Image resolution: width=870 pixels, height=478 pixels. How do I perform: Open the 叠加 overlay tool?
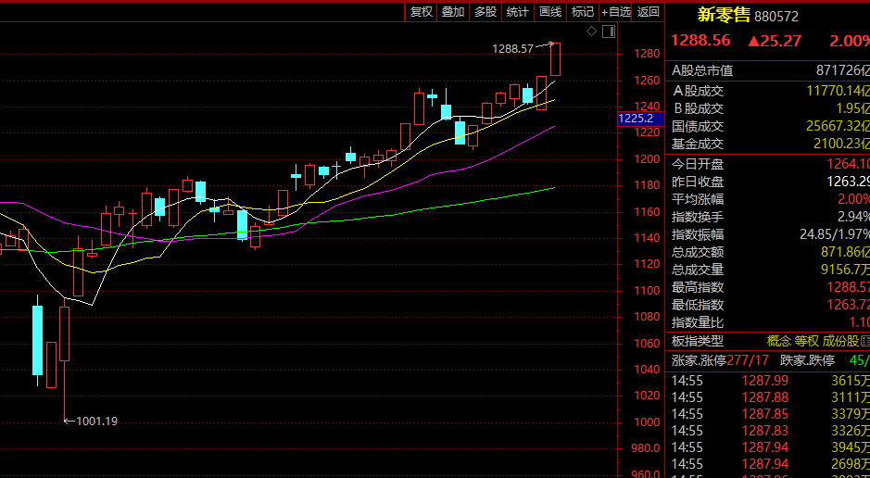click(453, 12)
